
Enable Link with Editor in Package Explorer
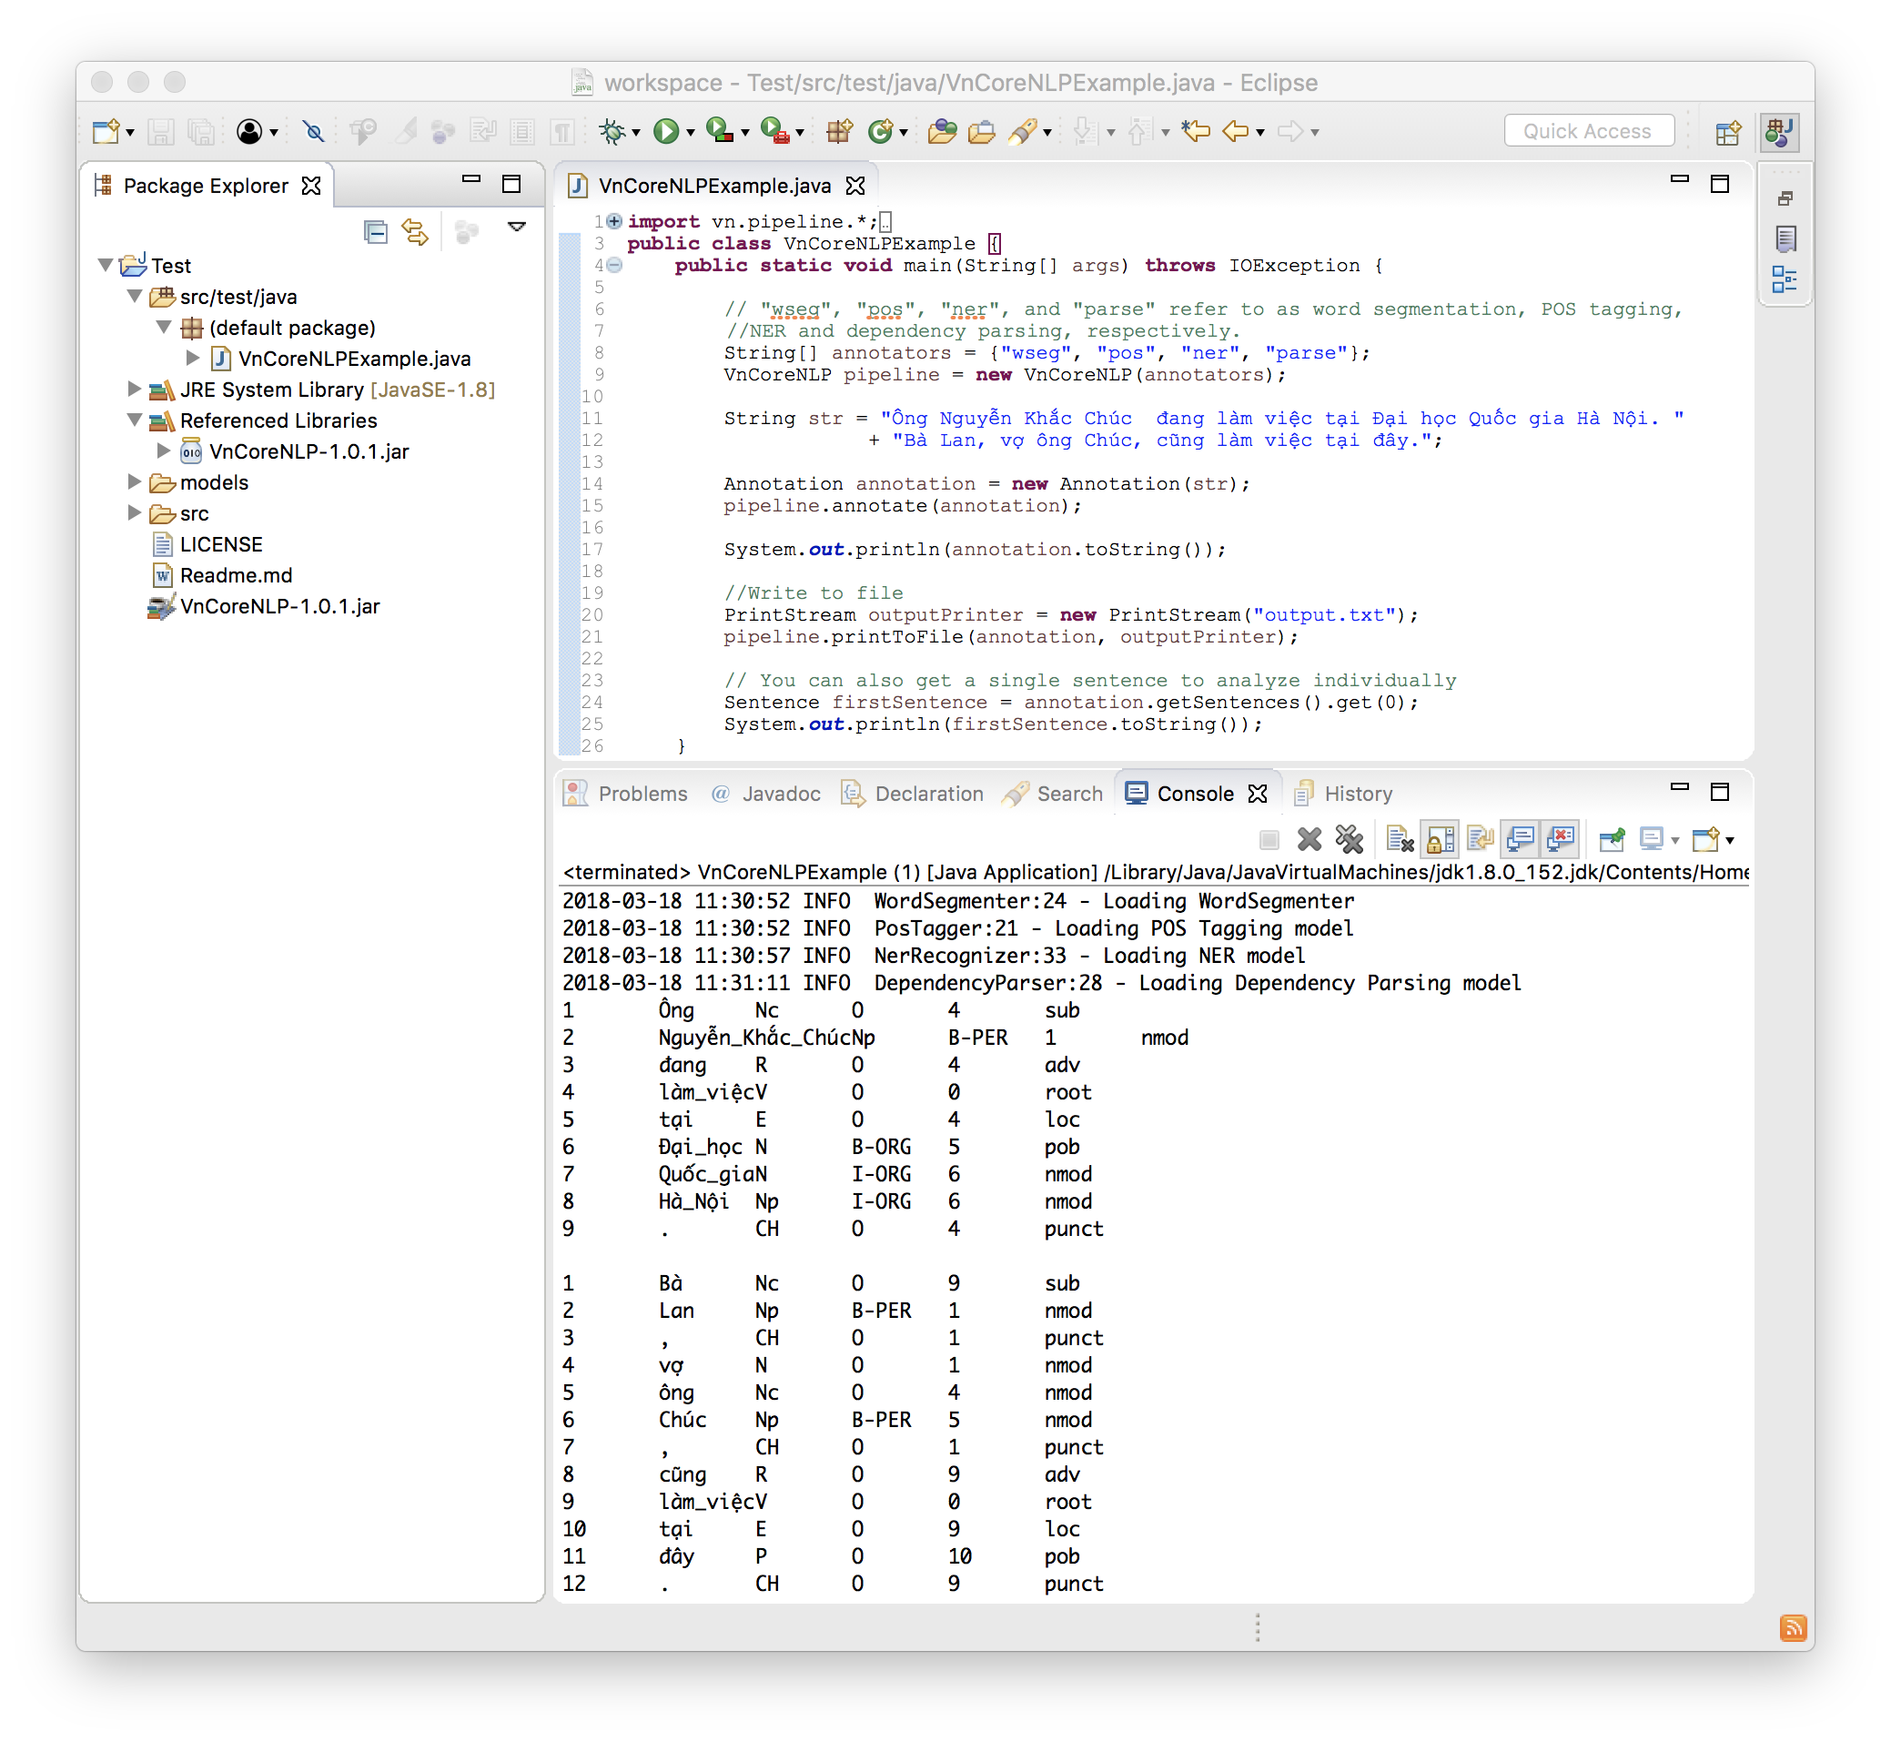pos(415,233)
